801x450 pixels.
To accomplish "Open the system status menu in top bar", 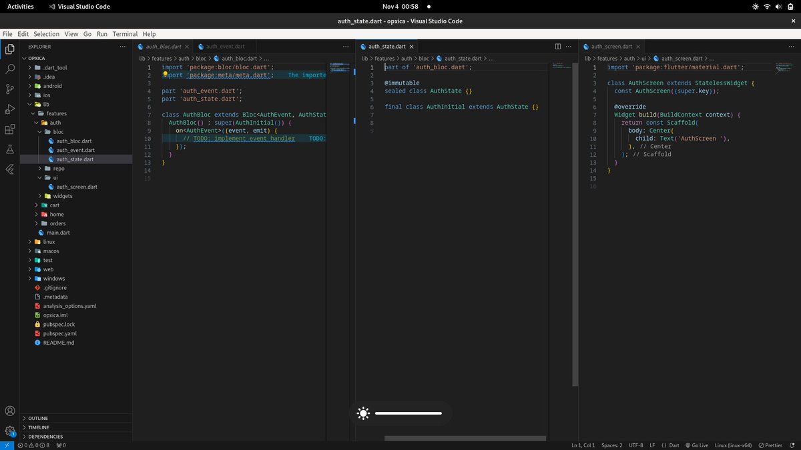I will click(773, 6).
